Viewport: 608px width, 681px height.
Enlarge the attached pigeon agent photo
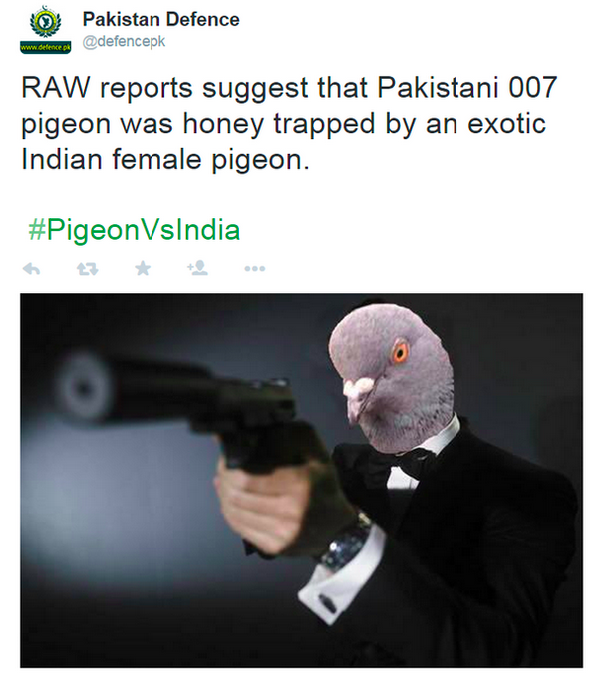[x=301, y=481]
